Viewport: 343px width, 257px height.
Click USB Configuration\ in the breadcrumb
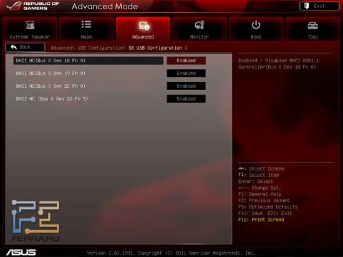pos(102,48)
